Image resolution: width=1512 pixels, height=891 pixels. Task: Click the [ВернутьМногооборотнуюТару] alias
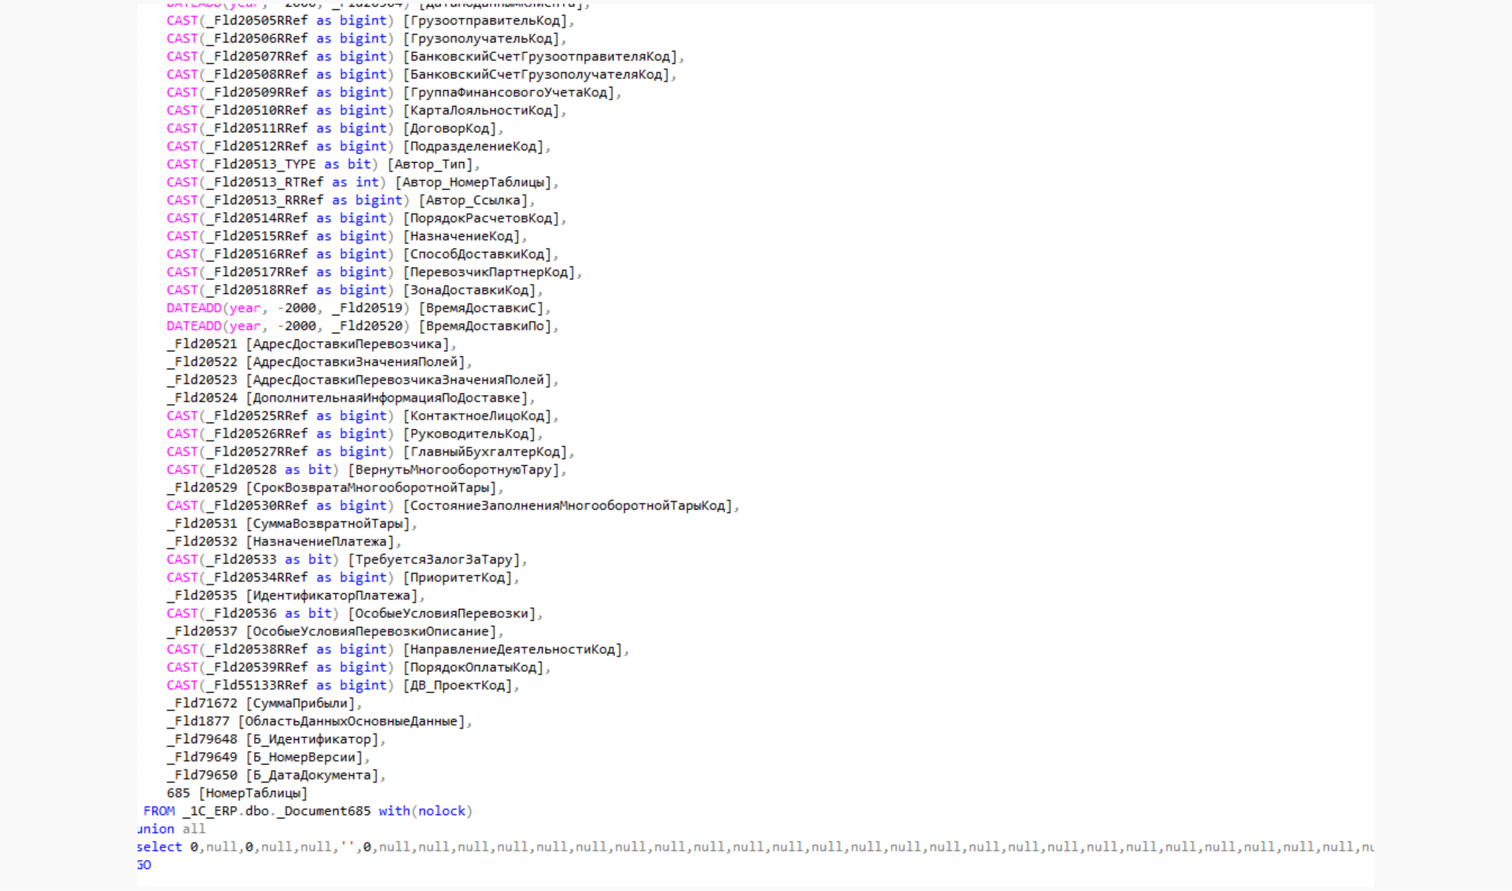(x=454, y=470)
